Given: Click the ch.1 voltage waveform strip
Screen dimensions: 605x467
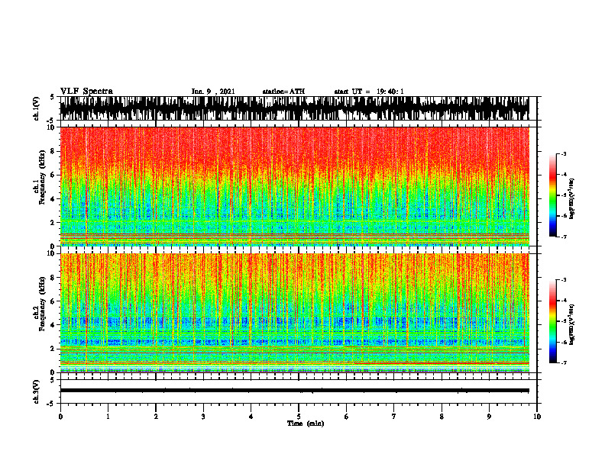Looking at the screenshot, I should (295, 108).
